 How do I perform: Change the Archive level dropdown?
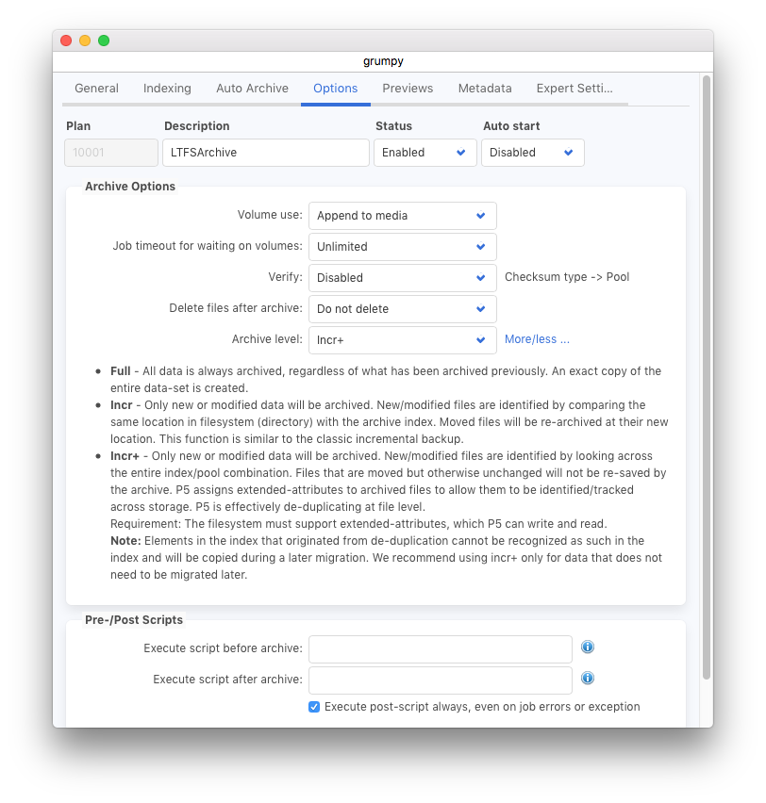click(x=402, y=340)
